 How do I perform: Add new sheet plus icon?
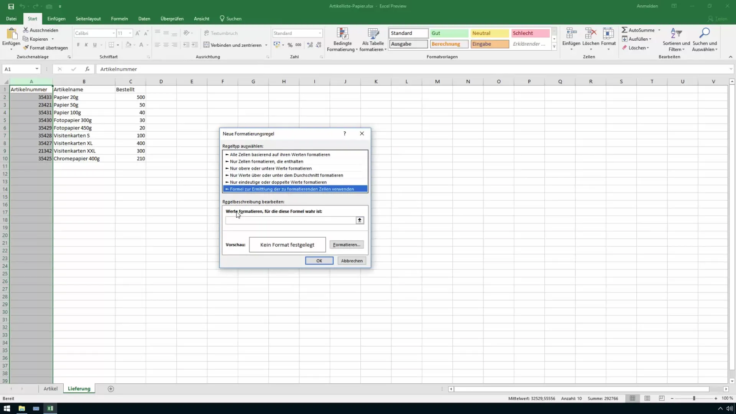tap(111, 389)
